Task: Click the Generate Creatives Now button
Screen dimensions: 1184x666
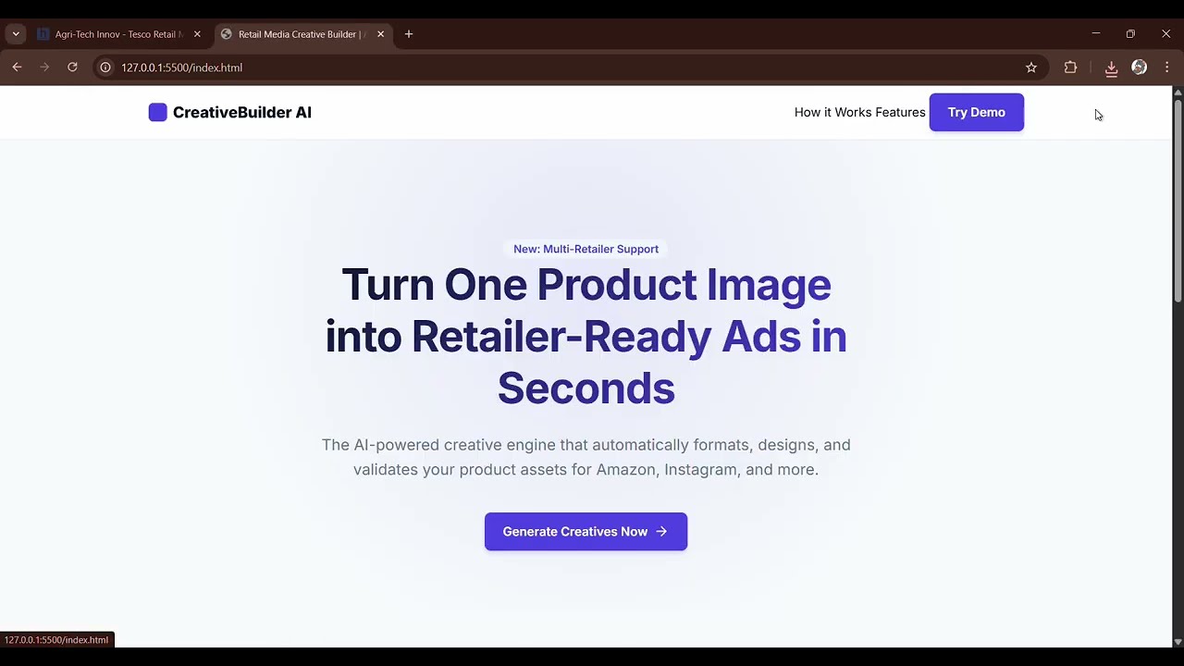Action: coord(586,532)
